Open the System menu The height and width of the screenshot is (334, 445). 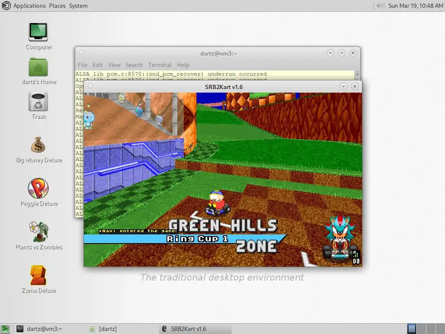tap(78, 6)
